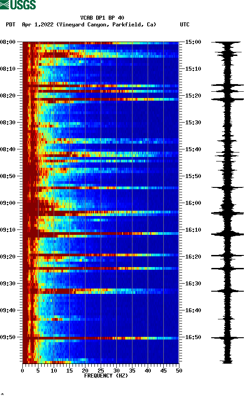247x399 pixels.
Task: Click the 09:00 PDT time label
Action: click(8, 203)
